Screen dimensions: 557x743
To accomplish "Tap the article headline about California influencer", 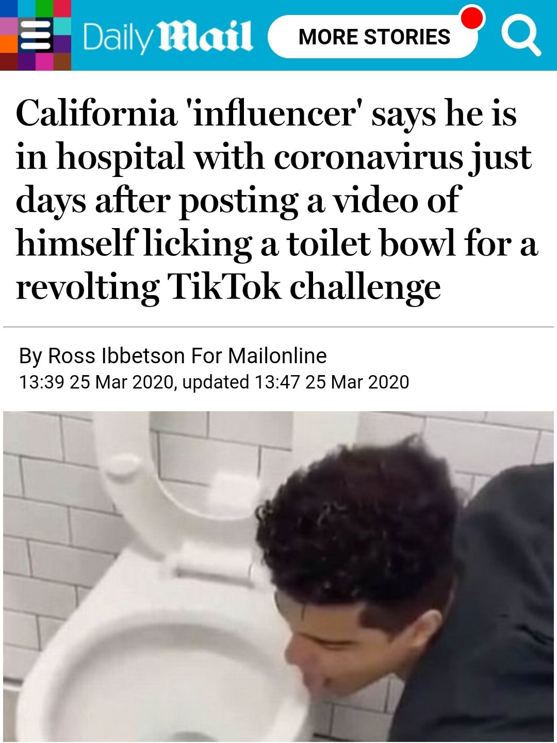I will point(276,200).
